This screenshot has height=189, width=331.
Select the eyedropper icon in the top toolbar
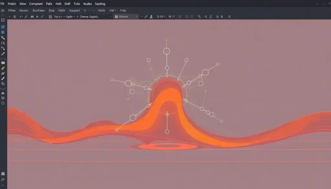[146, 16]
